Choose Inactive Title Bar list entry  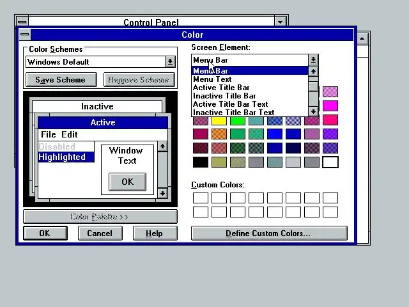click(250, 96)
